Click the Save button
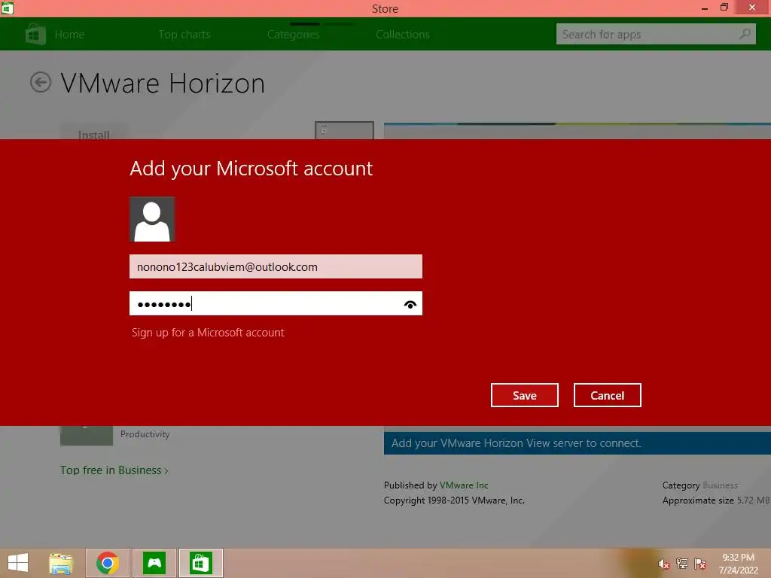 click(x=525, y=395)
